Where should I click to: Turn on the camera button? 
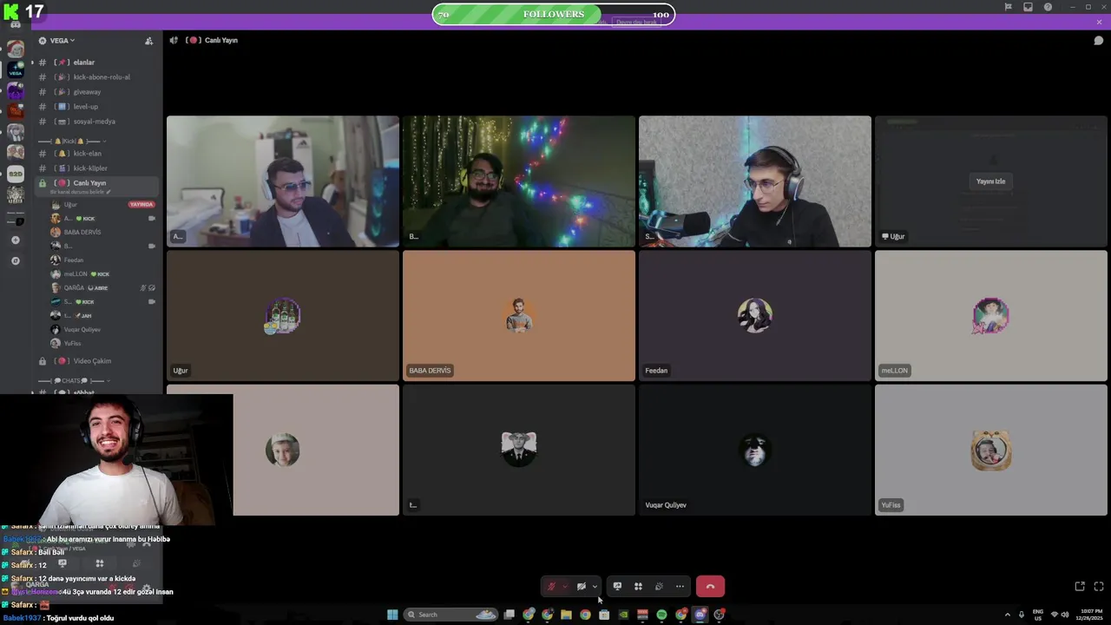[581, 587]
